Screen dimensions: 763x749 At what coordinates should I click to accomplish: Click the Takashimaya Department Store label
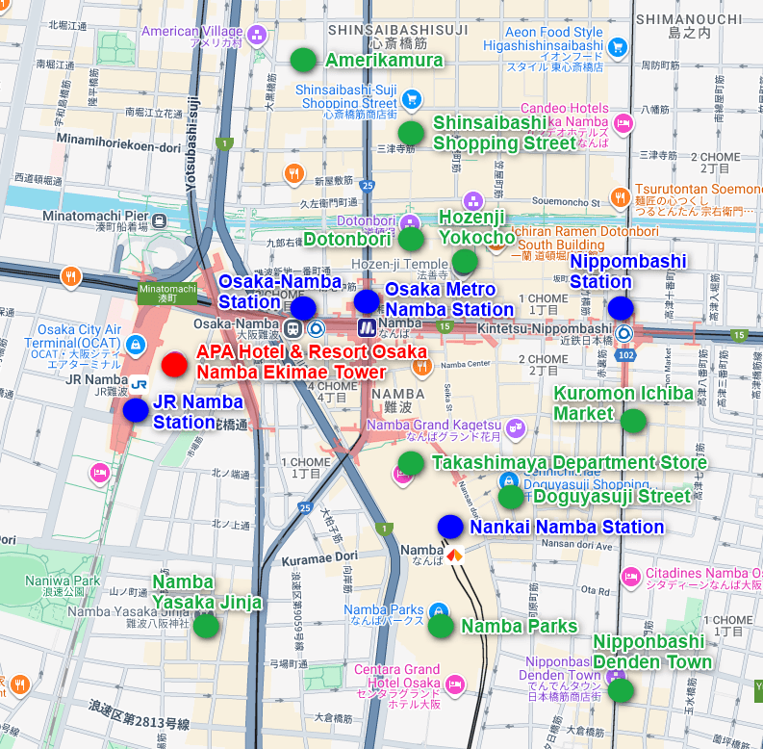tap(570, 462)
